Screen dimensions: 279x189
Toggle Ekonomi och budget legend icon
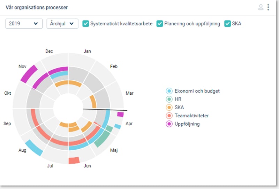pyautogui.click(x=169, y=91)
